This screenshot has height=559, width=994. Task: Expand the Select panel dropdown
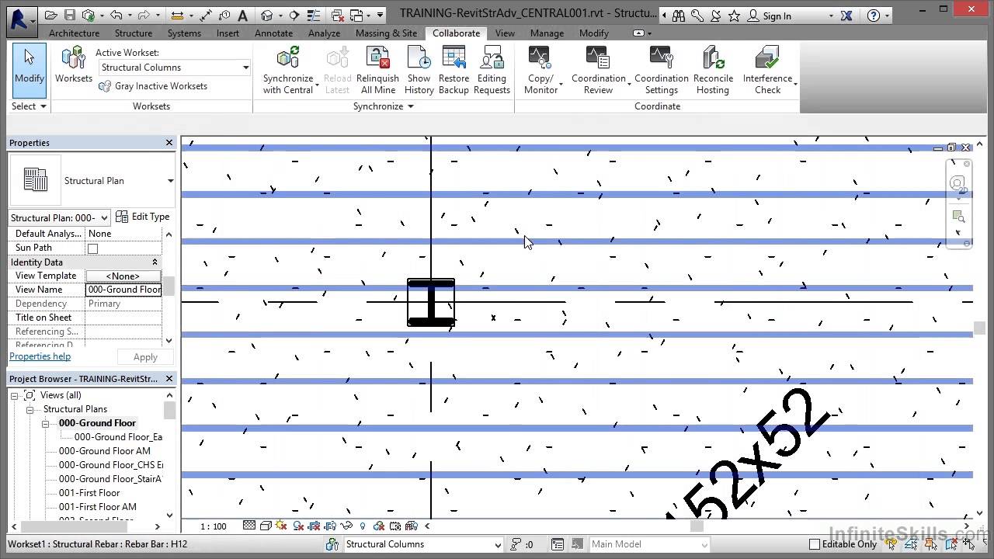coord(29,106)
